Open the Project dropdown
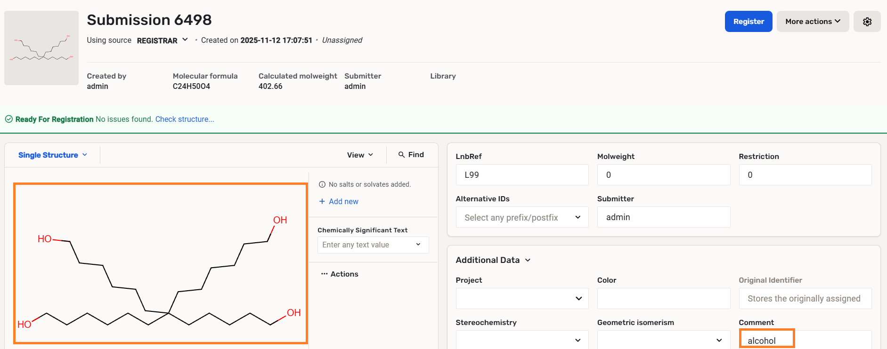 [522, 299]
